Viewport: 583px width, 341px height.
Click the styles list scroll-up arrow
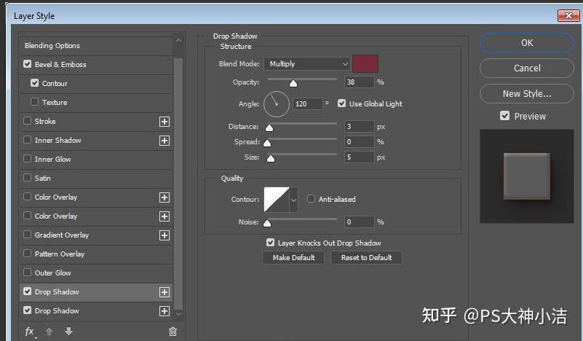[x=178, y=40]
